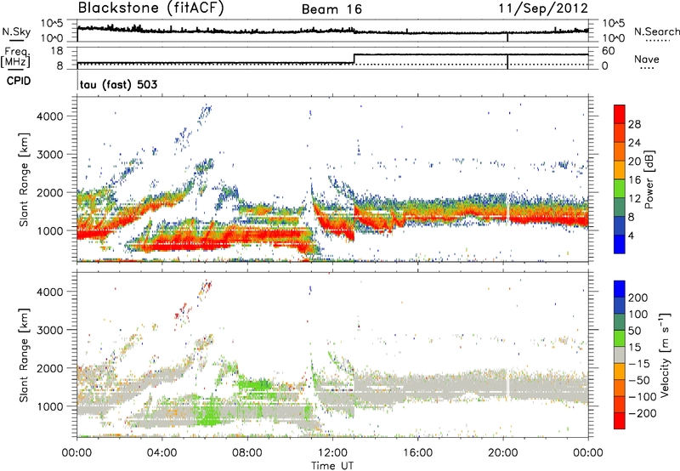Click the '08:00' time axis tick label
Image resolution: width=680 pixels, height=471 pixels.
pos(246,453)
